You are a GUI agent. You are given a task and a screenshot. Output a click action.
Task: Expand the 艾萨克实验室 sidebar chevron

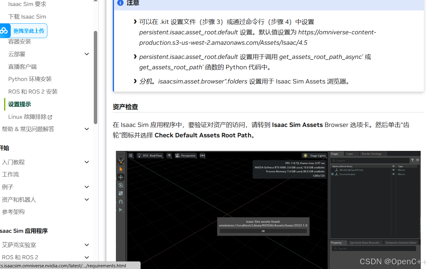[x=87, y=245]
